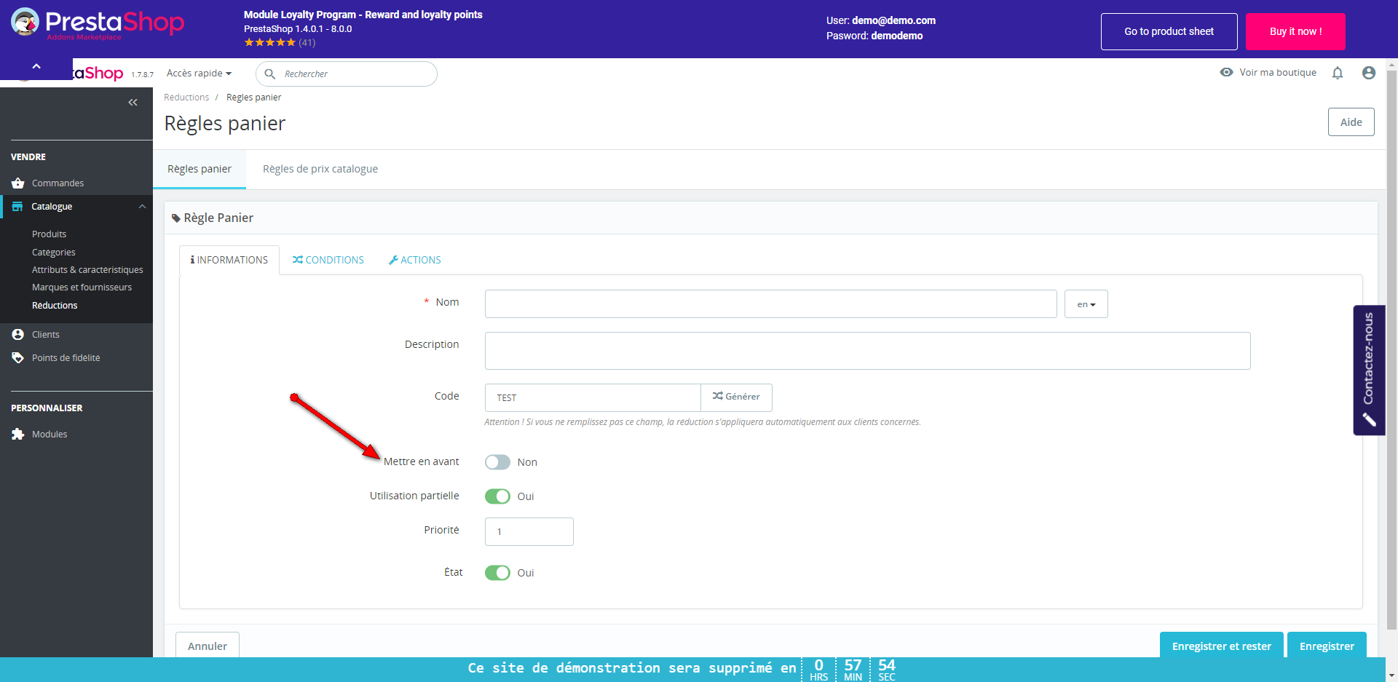The image size is (1398, 682).
Task: Click the Buy it now button
Action: click(x=1295, y=31)
